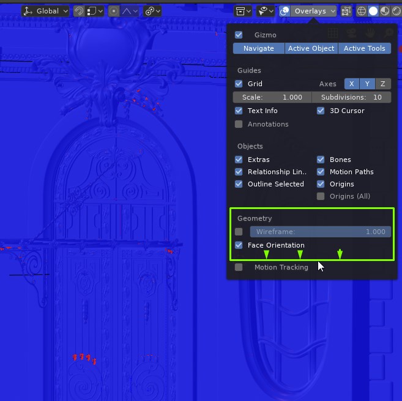Screen dimensions: 402x401
Task: Open the viewport gizmos dropdown
Action: [266, 11]
